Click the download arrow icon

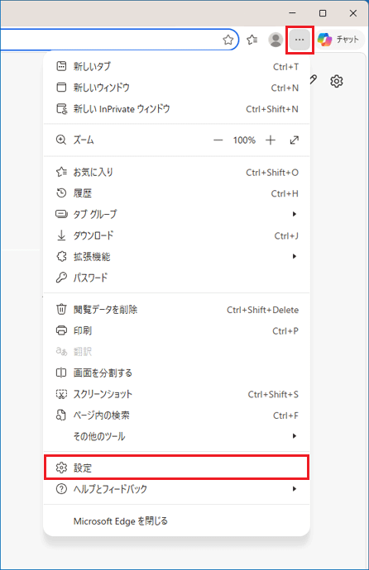pyautogui.click(x=61, y=235)
